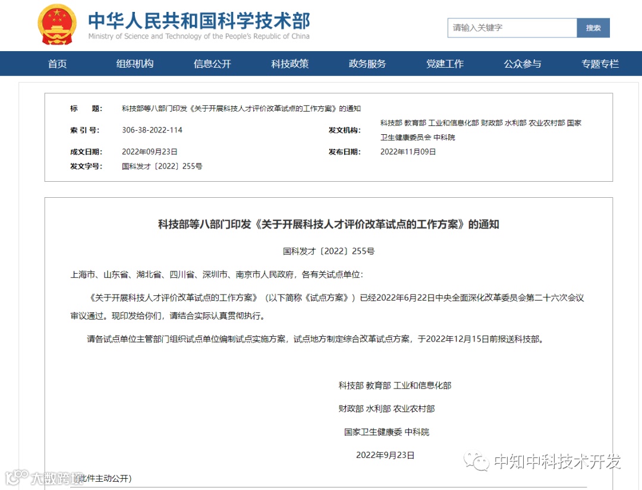Viewport: 642px width, 490px height.
Task: Click the addressee line starting 上海市、山东省
Action: tap(216, 274)
